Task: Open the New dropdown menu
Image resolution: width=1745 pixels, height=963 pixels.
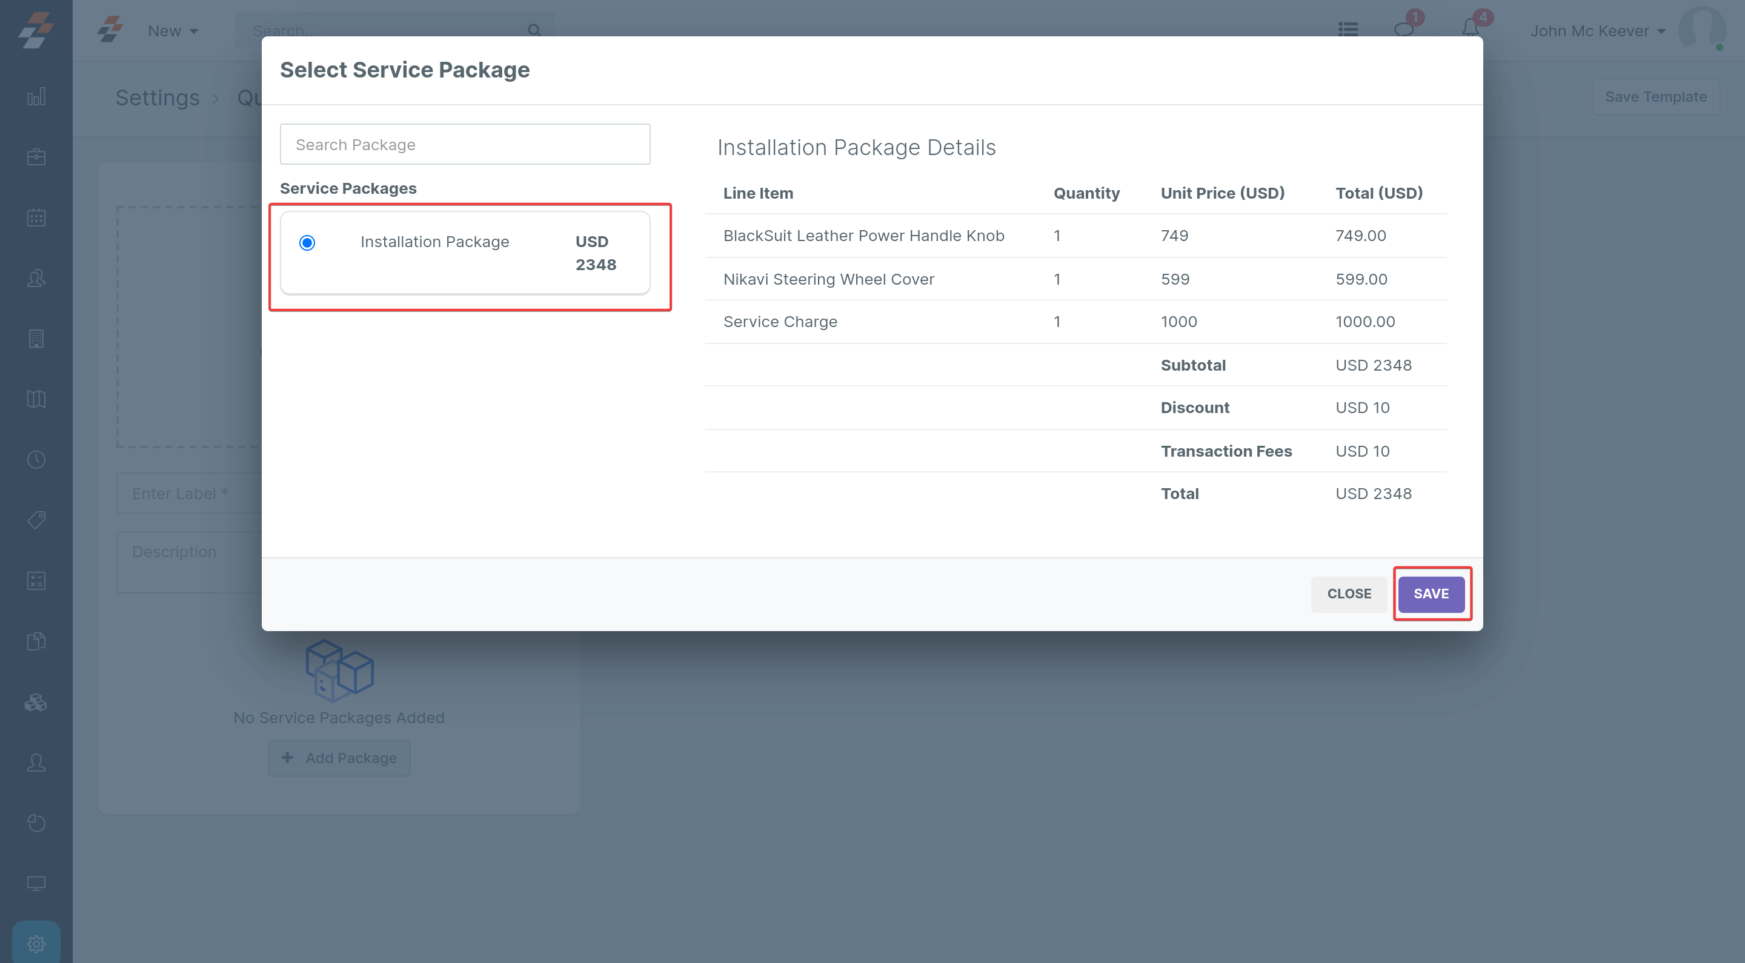Action: tap(173, 31)
